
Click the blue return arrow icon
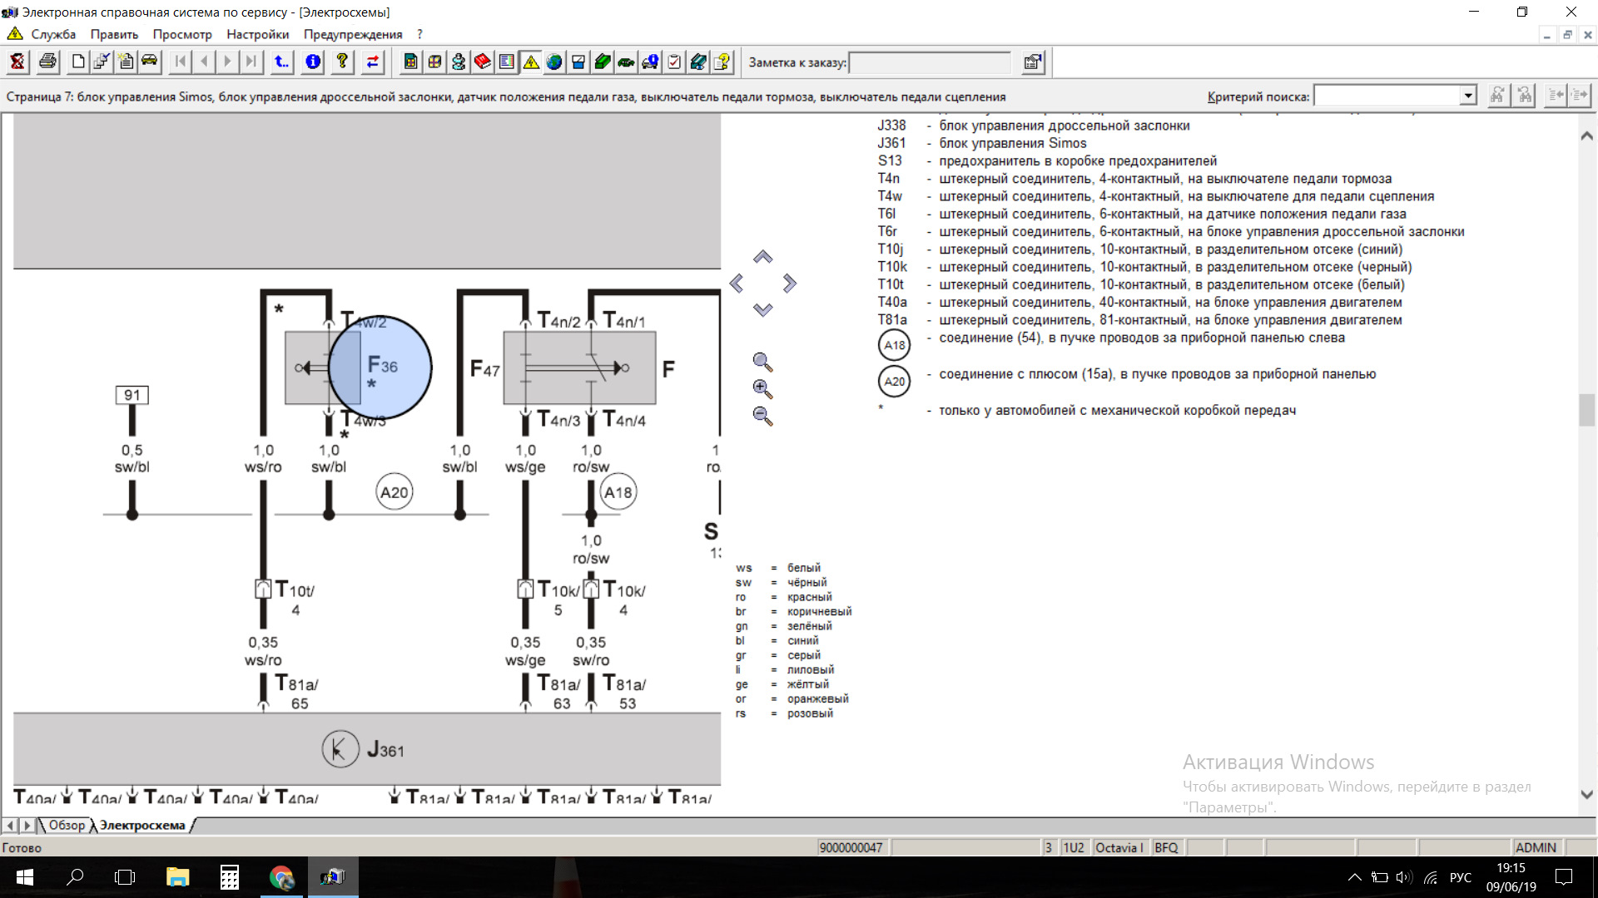[282, 62]
